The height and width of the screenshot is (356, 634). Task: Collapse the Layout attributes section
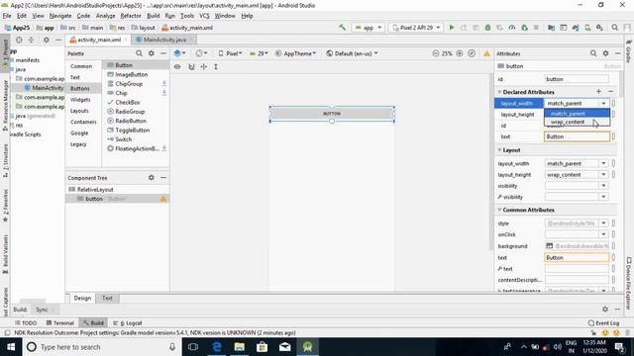[x=499, y=150]
